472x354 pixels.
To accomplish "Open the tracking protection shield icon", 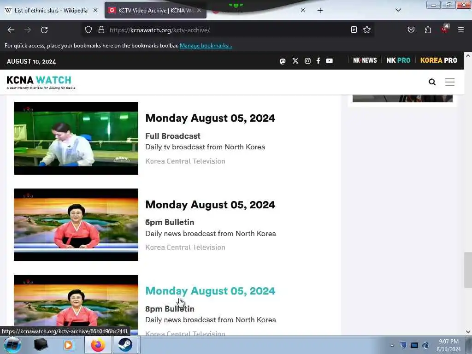I will click(x=88, y=30).
